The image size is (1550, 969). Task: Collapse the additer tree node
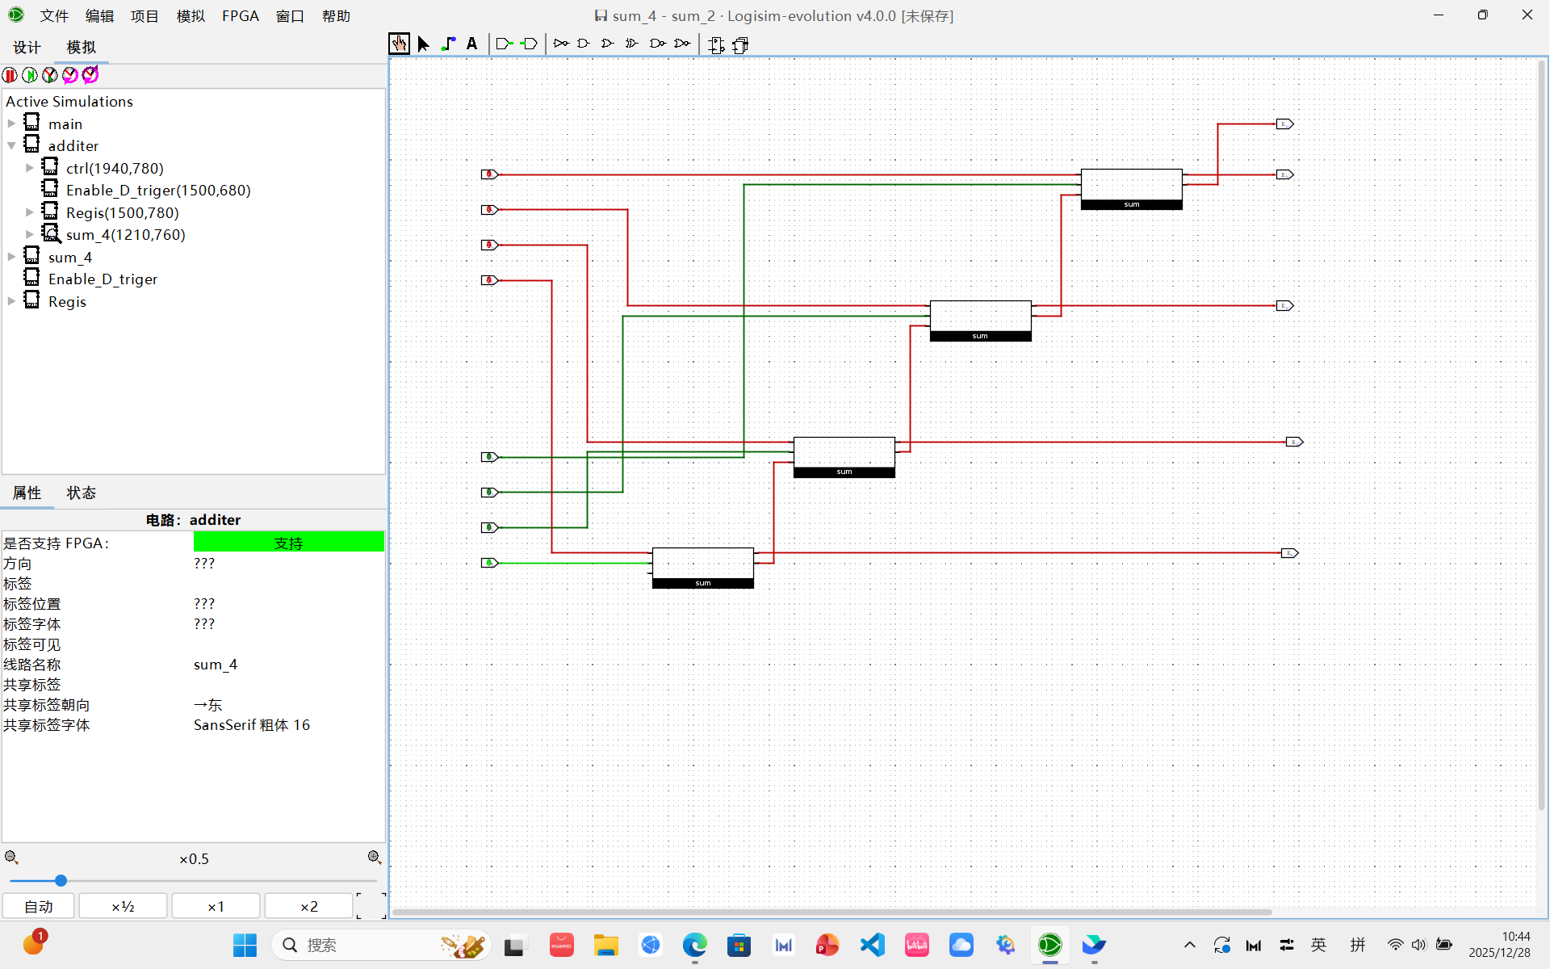pos(11,146)
